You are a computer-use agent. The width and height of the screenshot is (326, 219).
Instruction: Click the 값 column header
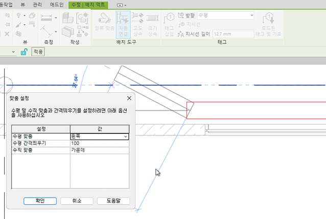click(x=100, y=129)
